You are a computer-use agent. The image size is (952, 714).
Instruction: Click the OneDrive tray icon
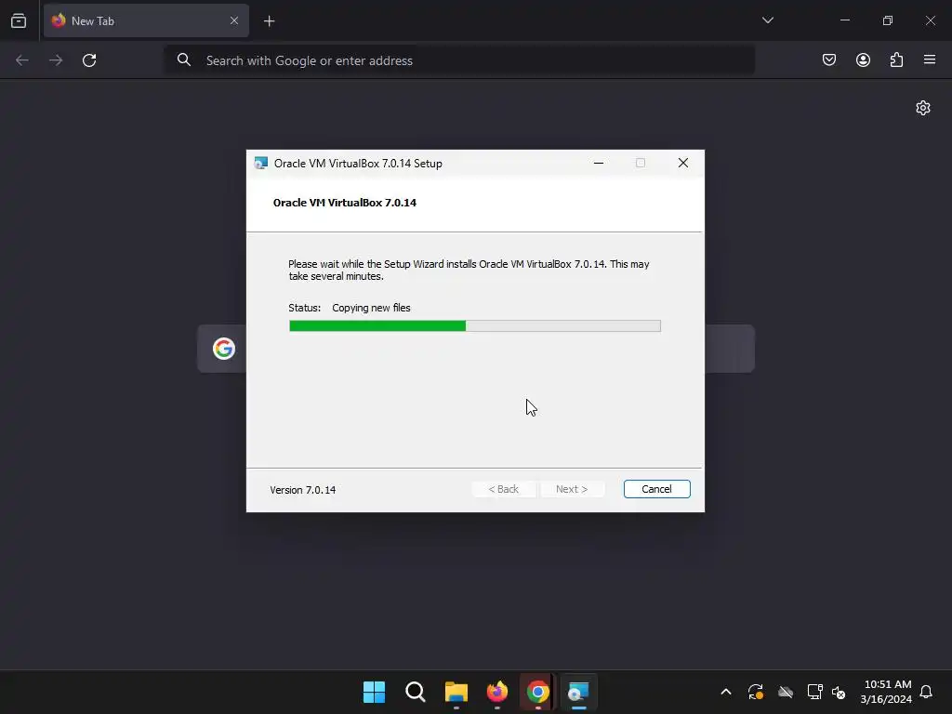click(786, 692)
